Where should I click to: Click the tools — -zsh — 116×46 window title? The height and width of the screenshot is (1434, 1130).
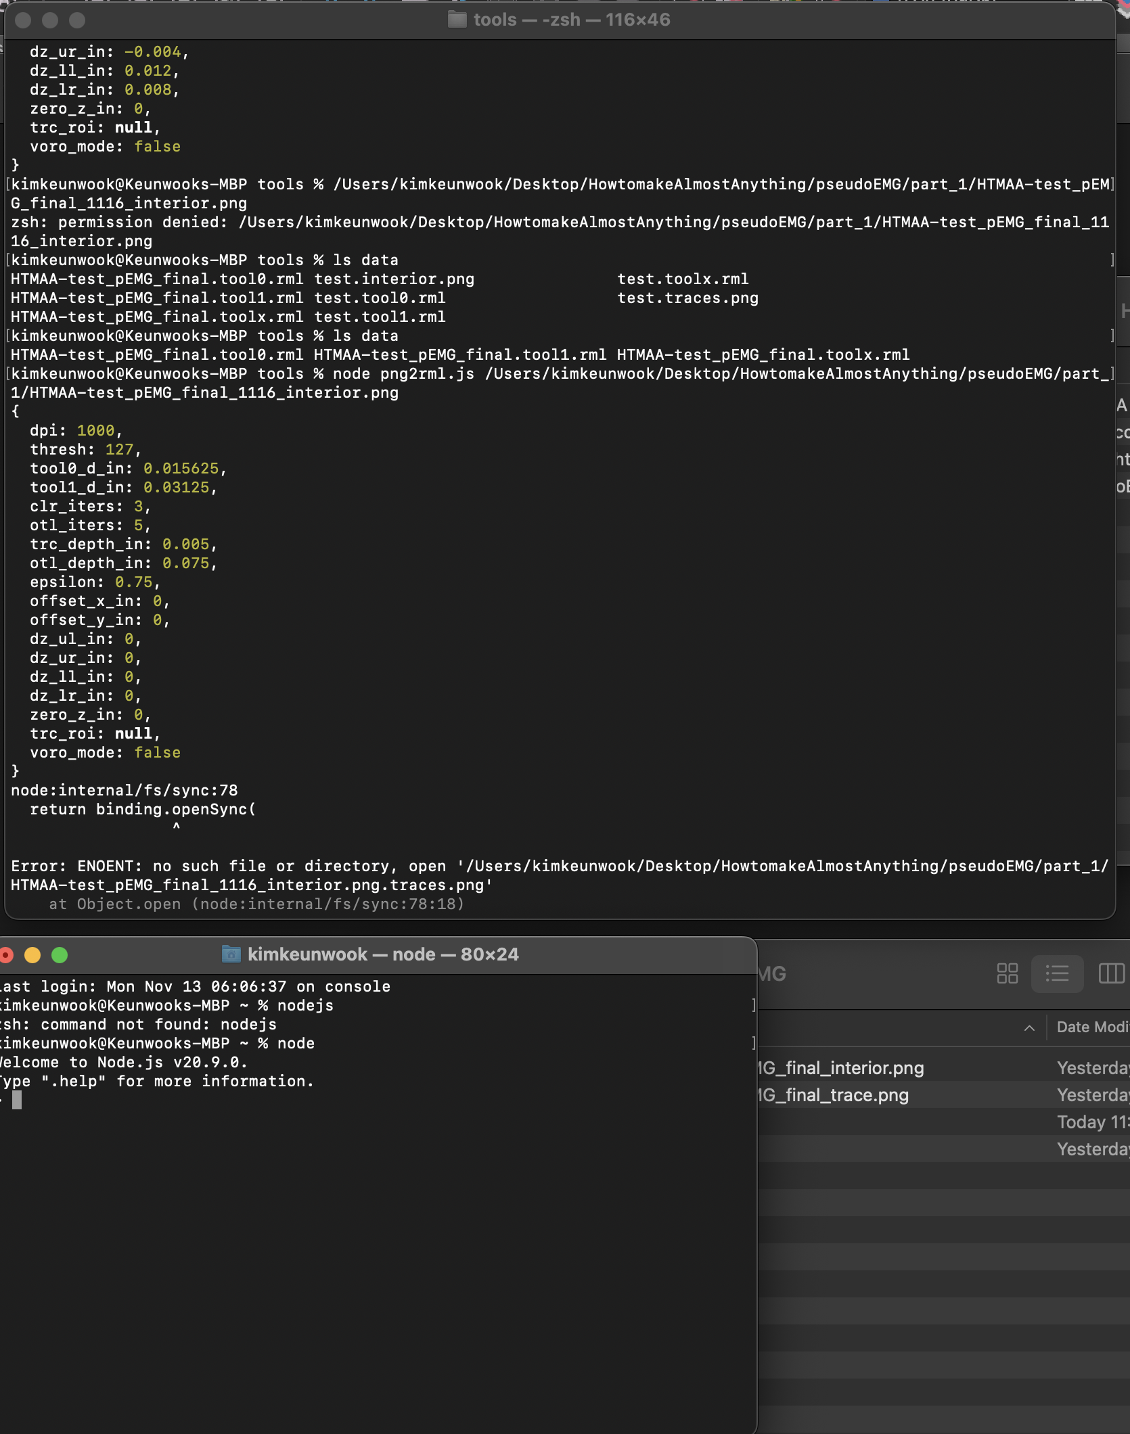click(572, 20)
